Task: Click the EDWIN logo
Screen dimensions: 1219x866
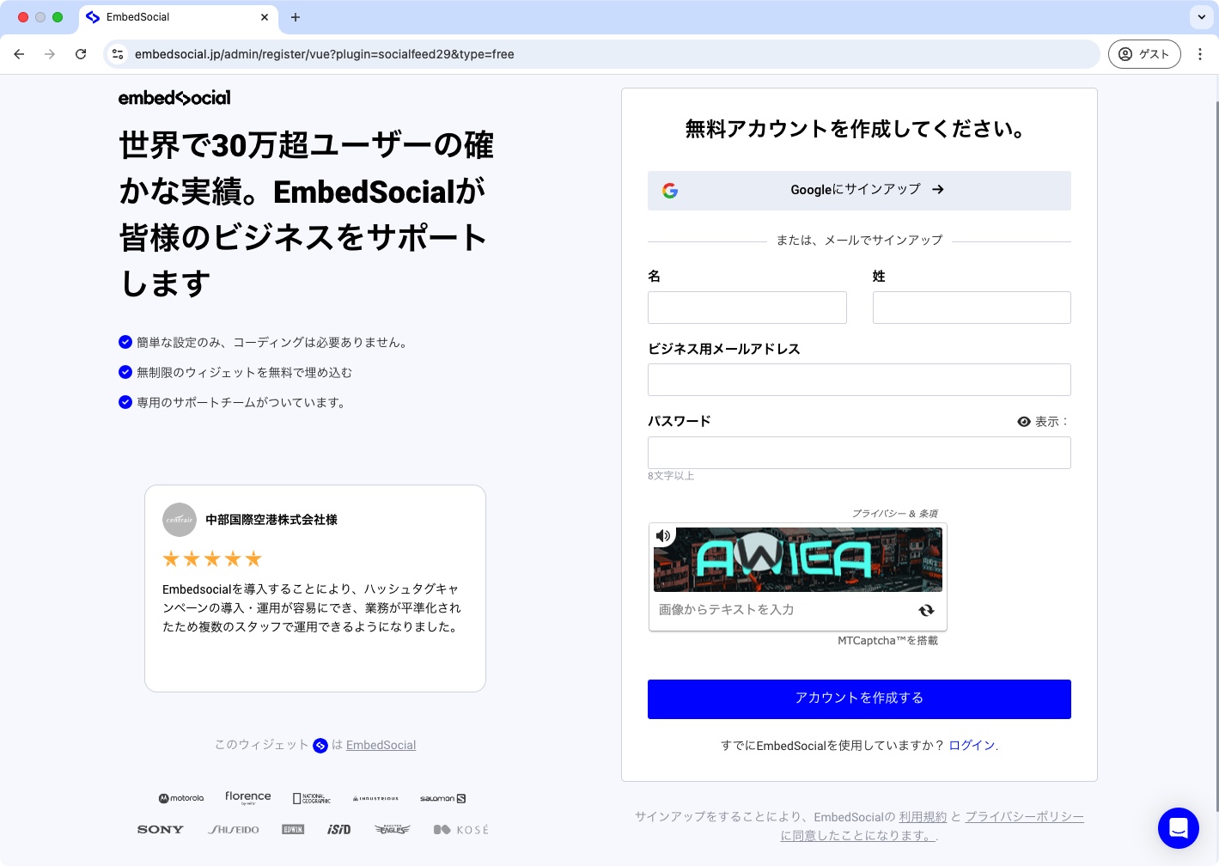Action: pos(293,830)
